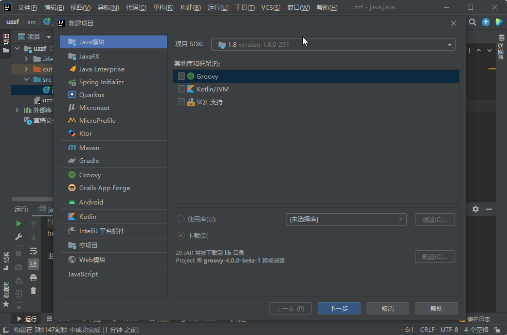This screenshot has width=507, height=335.
Task: Expand the out folder in project tree
Action: click(x=26, y=69)
